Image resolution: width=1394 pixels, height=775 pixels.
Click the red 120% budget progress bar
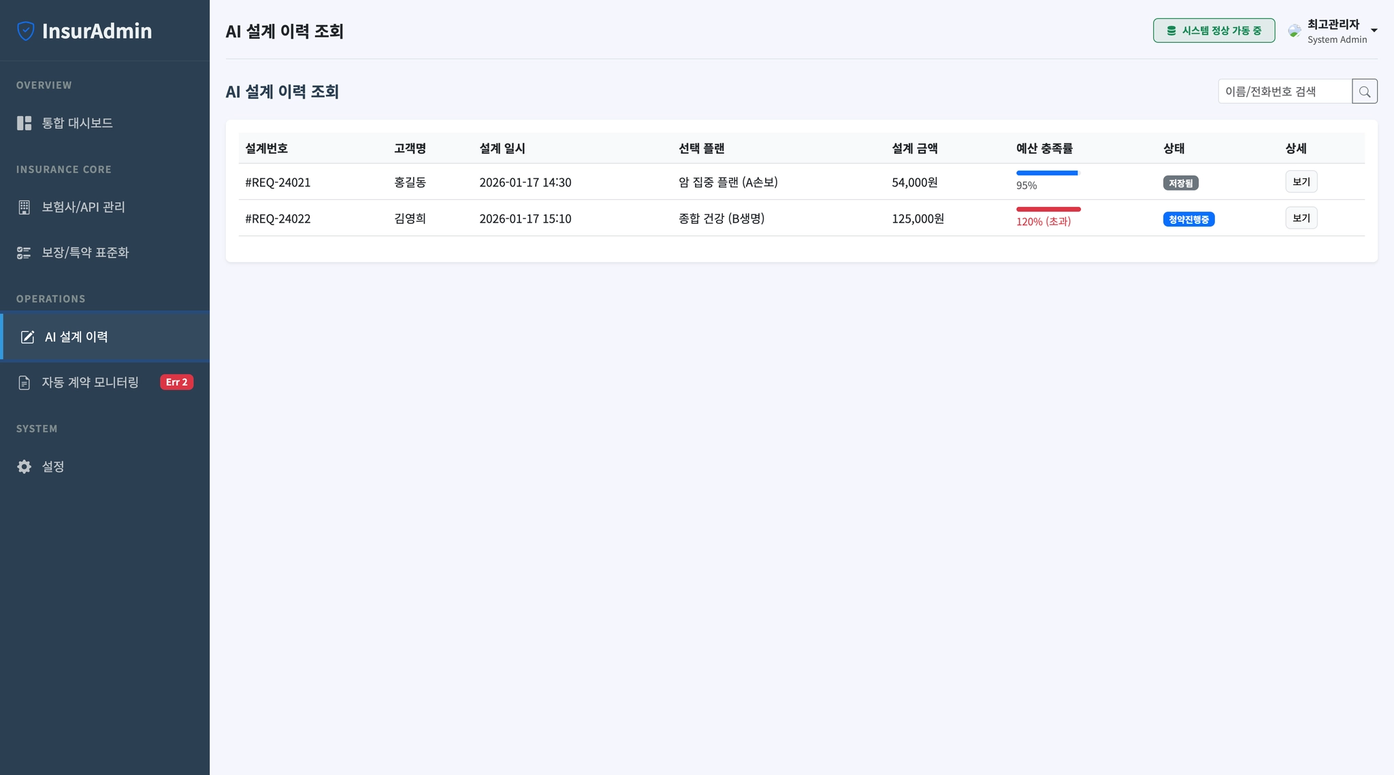tap(1048, 209)
